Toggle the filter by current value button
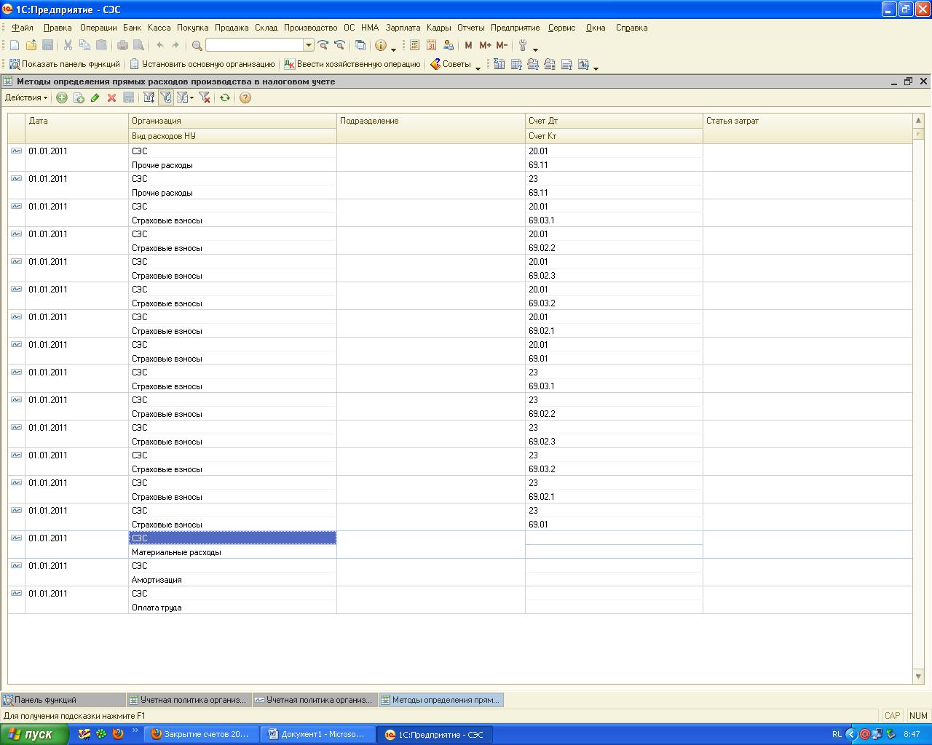Image resolution: width=932 pixels, height=745 pixels. 165,97
